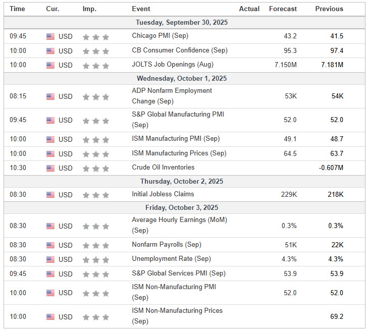
Task: Click the US flag beside Crude Oil Inventories
Action: coord(50,168)
